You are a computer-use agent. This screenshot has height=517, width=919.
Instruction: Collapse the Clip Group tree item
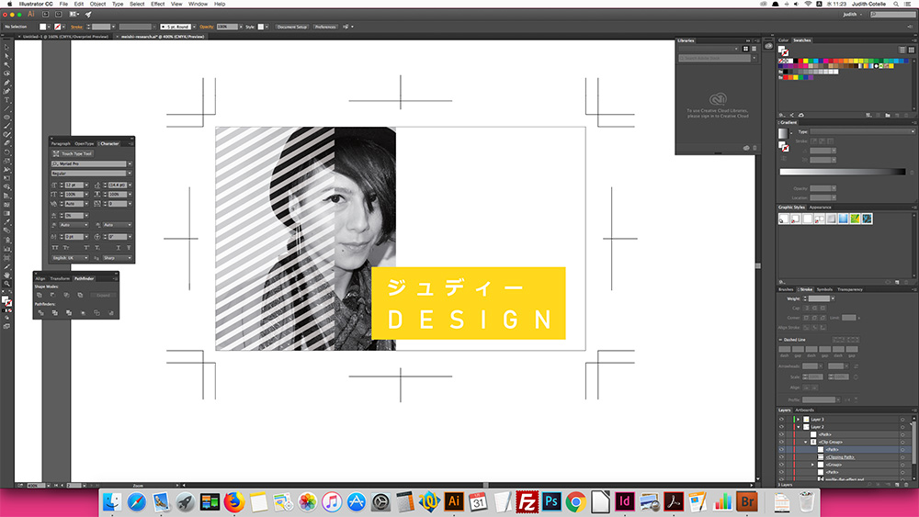coord(805,442)
